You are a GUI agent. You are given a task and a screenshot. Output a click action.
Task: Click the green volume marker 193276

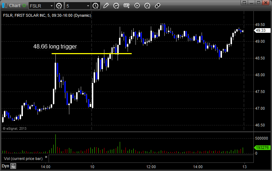tap(262, 147)
